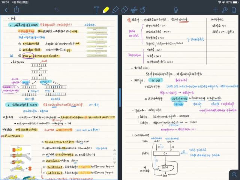Start audio recording with the microphone
This screenshot has height=180, width=240.
pyautogui.click(x=176, y=10)
